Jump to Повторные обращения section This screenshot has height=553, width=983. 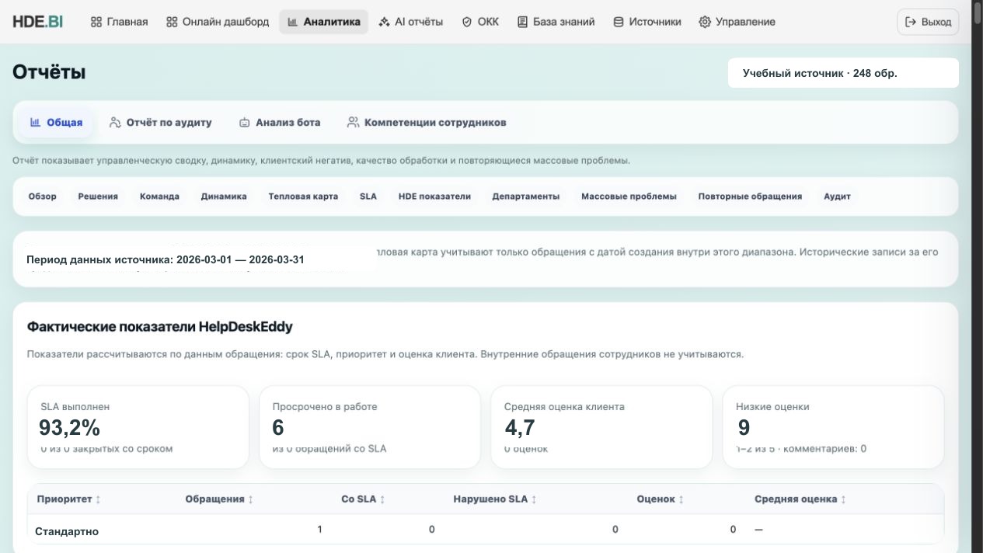tap(750, 197)
